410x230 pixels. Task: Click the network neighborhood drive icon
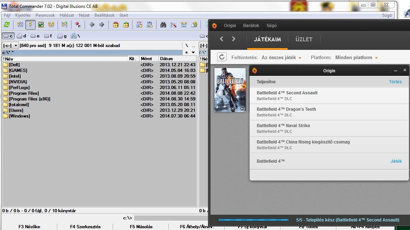tap(75, 36)
